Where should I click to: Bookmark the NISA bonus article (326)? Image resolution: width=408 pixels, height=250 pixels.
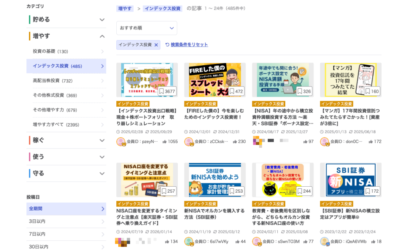(x=300, y=92)
